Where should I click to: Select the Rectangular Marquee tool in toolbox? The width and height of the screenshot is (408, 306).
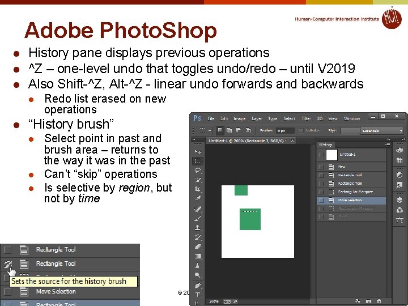(x=198, y=161)
